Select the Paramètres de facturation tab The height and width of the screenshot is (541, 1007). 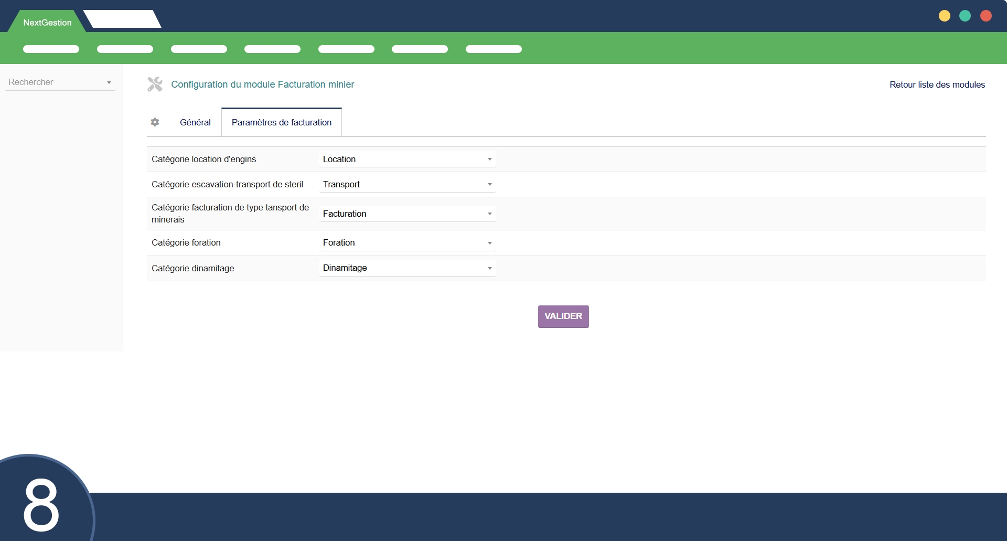tap(281, 122)
